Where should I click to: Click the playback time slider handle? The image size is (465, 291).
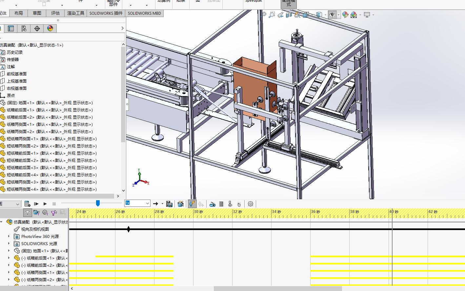coord(98,204)
